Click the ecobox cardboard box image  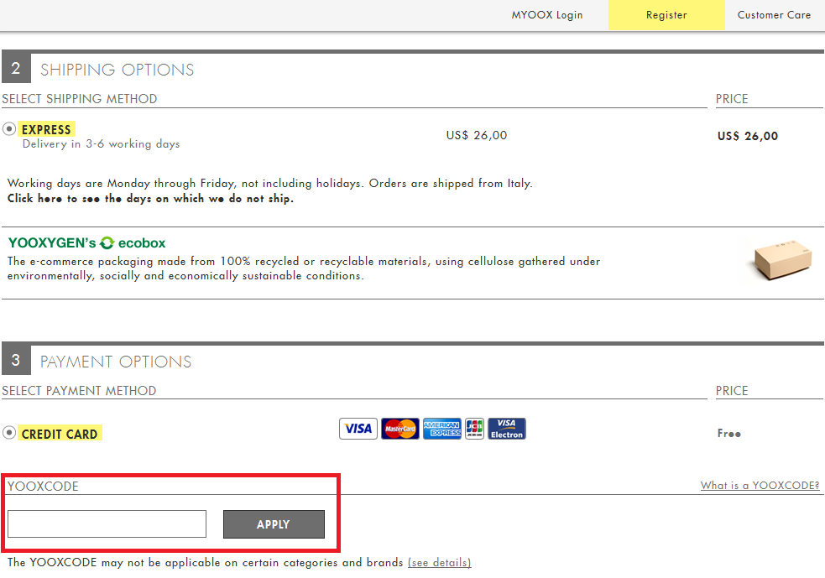pyautogui.click(x=782, y=260)
